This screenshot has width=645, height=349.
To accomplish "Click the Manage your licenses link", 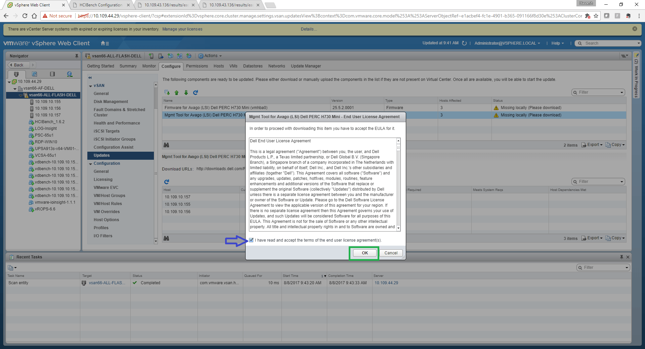I will tap(182, 29).
